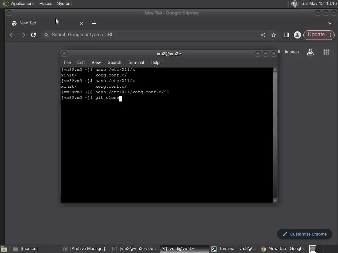
Task: Switch to the [vm3@vm3:~/Do... taskbar window
Action: coord(135,249)
